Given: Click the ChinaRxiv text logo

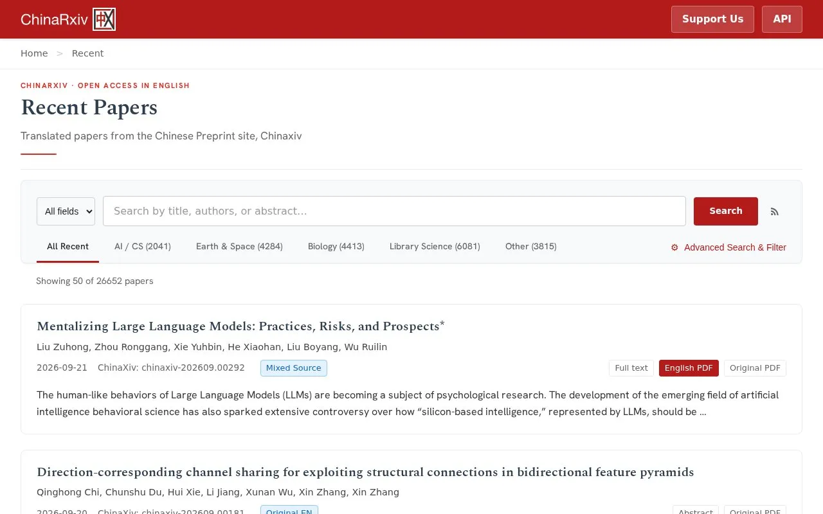Looking at the screenshot, I should [x=54, y=19].
